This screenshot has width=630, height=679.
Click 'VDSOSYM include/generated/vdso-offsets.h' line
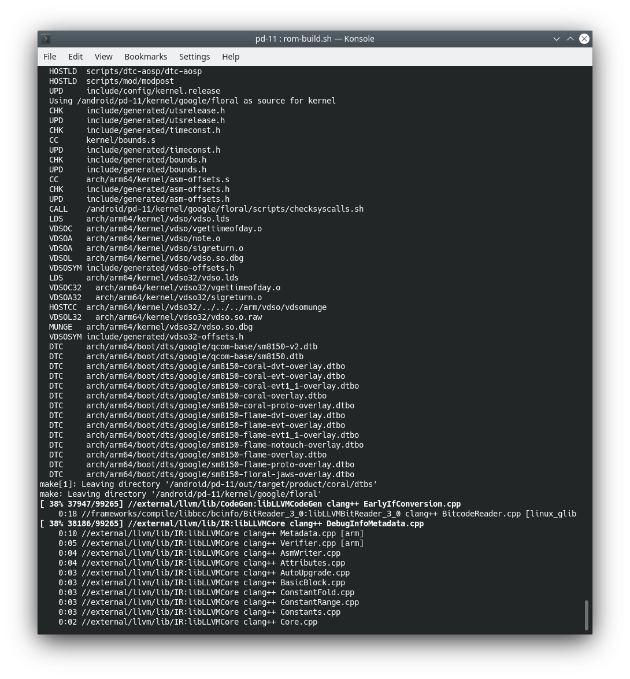coord(142,268)
